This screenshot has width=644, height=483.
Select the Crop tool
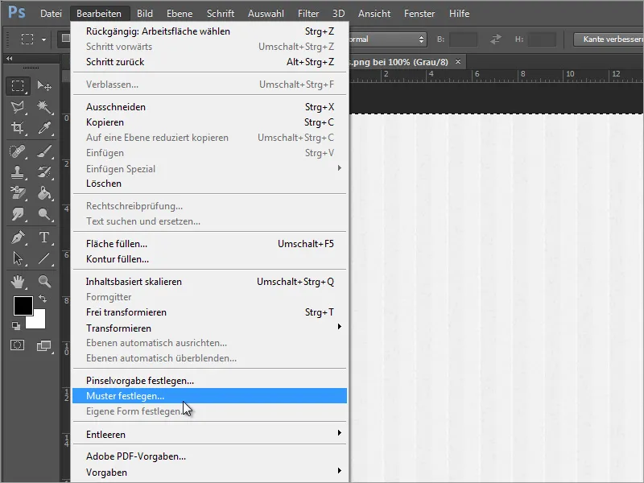pyautogui.click(x=18, y=128)
